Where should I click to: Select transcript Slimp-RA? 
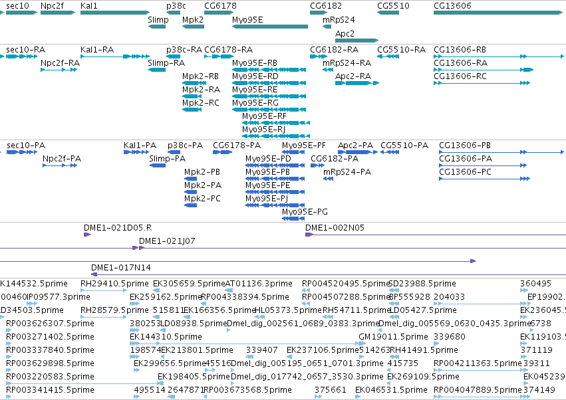click(166, 63)
